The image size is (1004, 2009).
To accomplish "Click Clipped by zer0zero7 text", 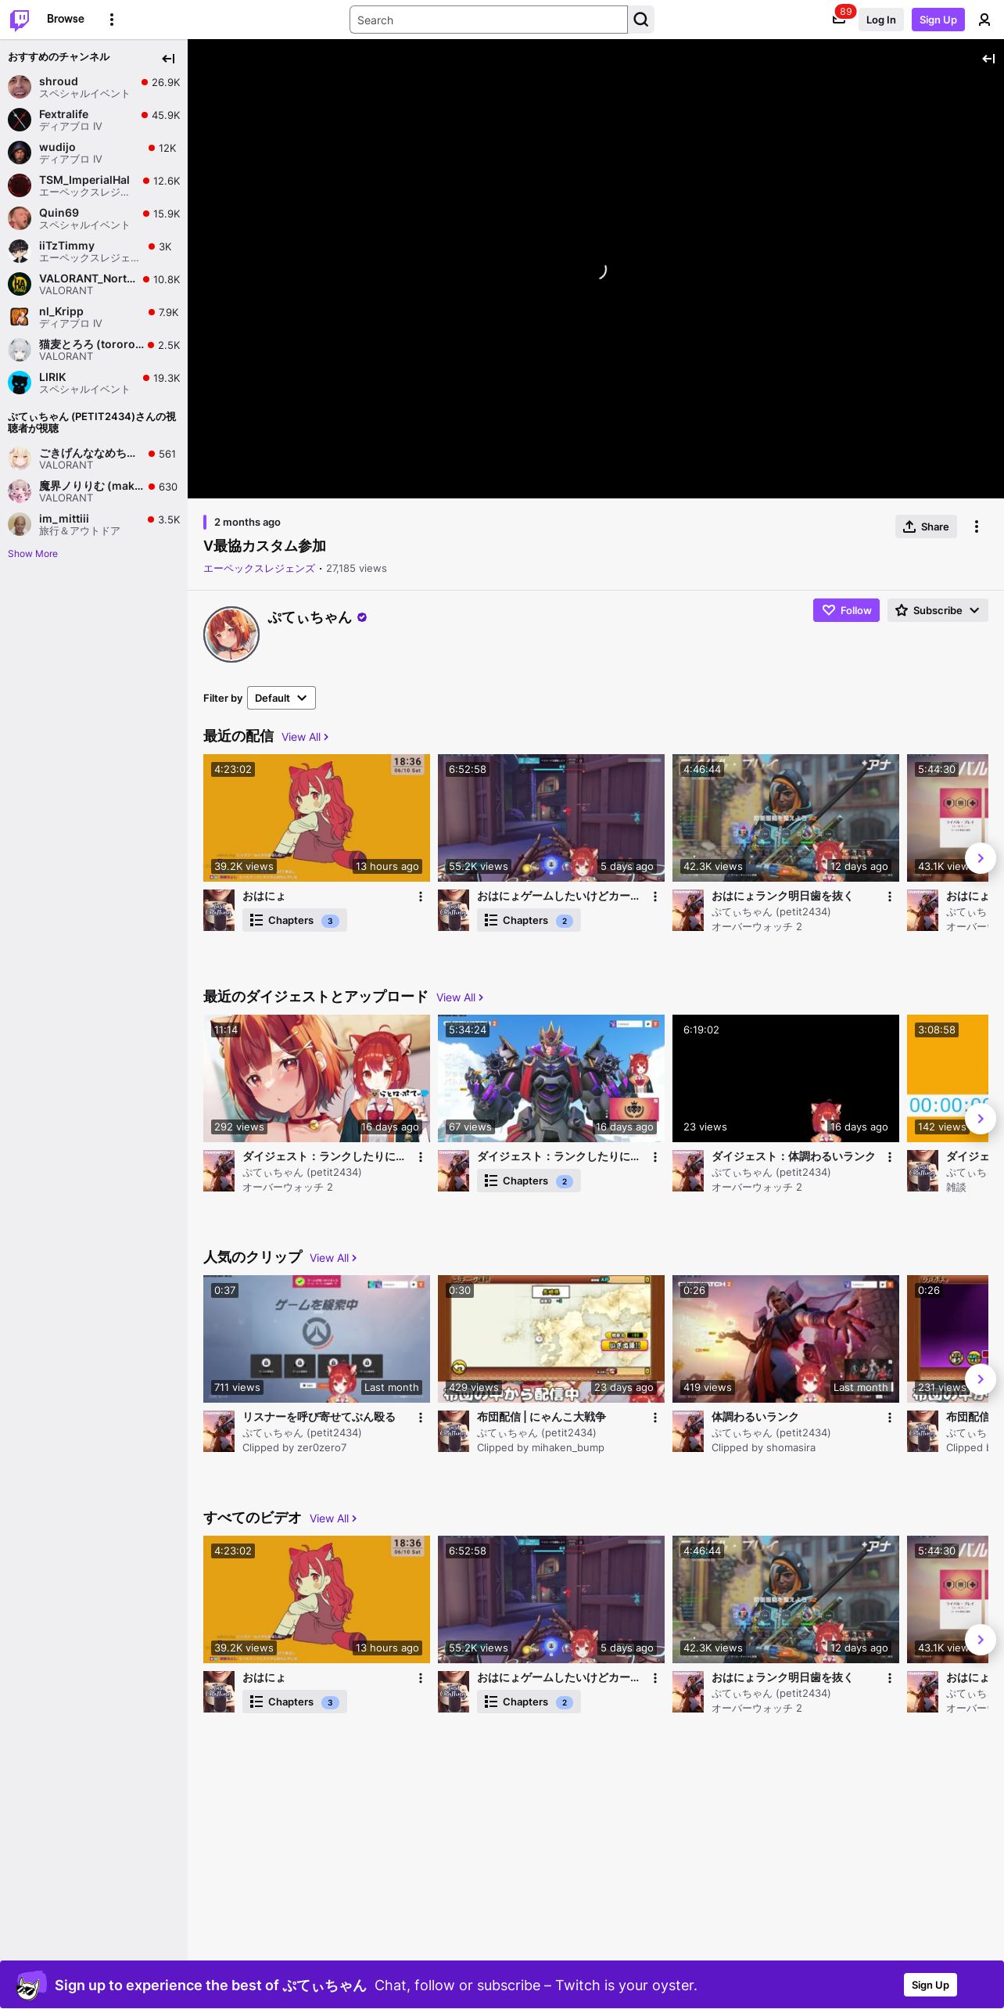I will click(294, 1448).
